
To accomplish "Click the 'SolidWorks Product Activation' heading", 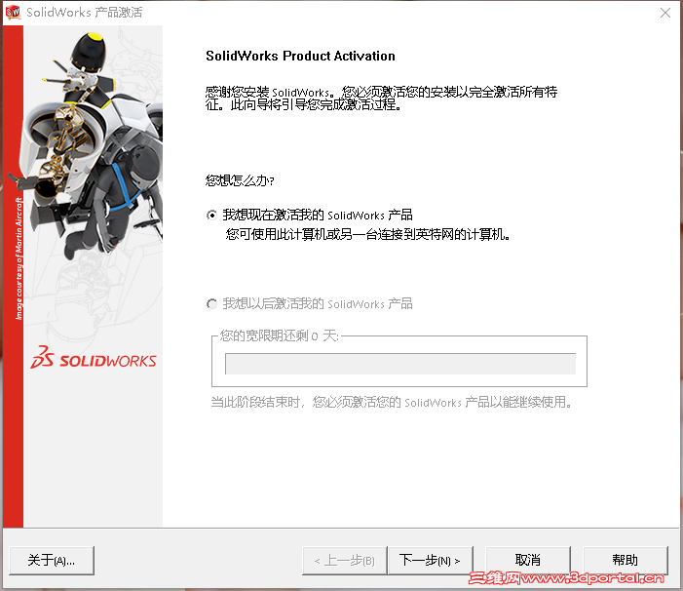I will click(x=300, y=56).
